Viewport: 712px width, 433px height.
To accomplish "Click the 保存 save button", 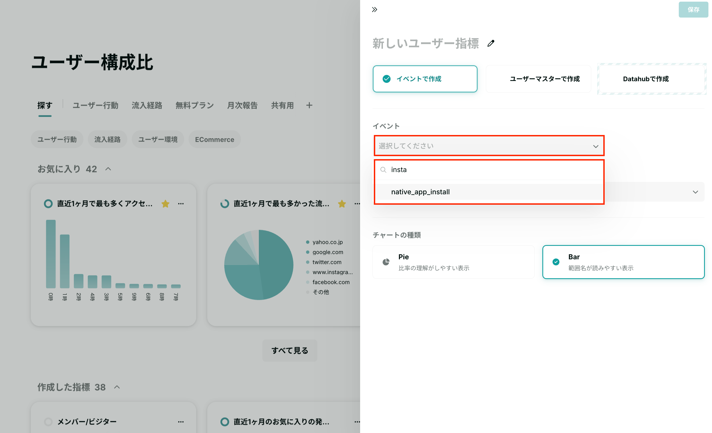I will [x=693, y=10].
